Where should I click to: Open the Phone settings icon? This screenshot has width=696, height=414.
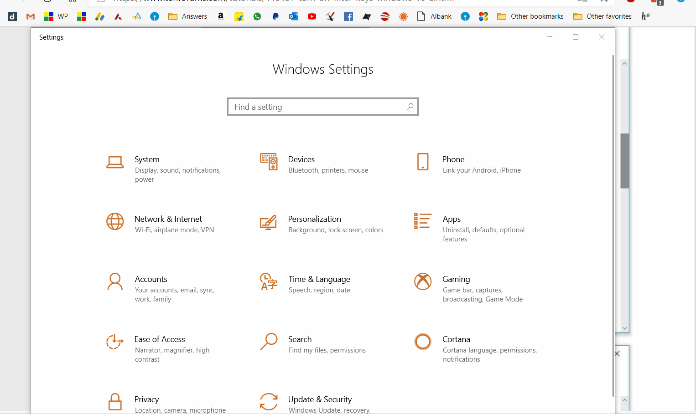(x=423, y=162)
